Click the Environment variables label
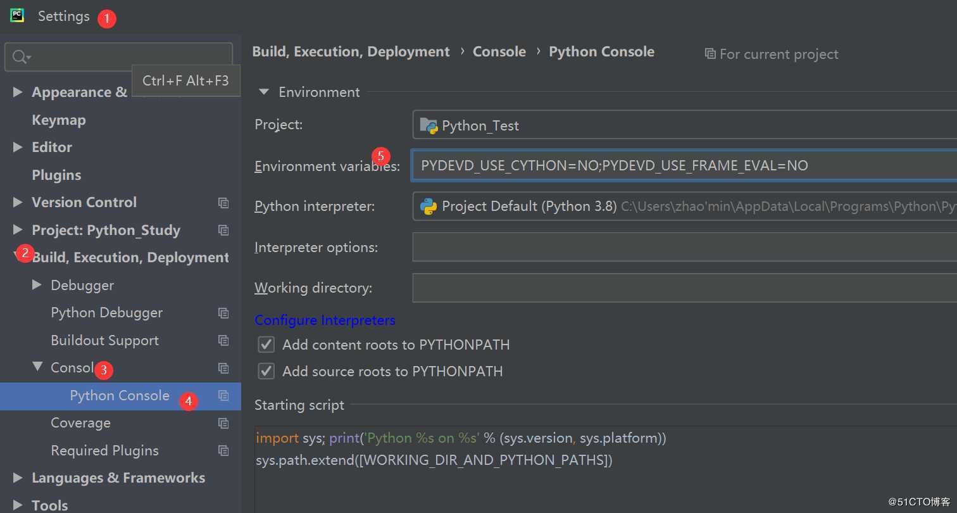The image size is (957, 513). click(x=327, y=166)
